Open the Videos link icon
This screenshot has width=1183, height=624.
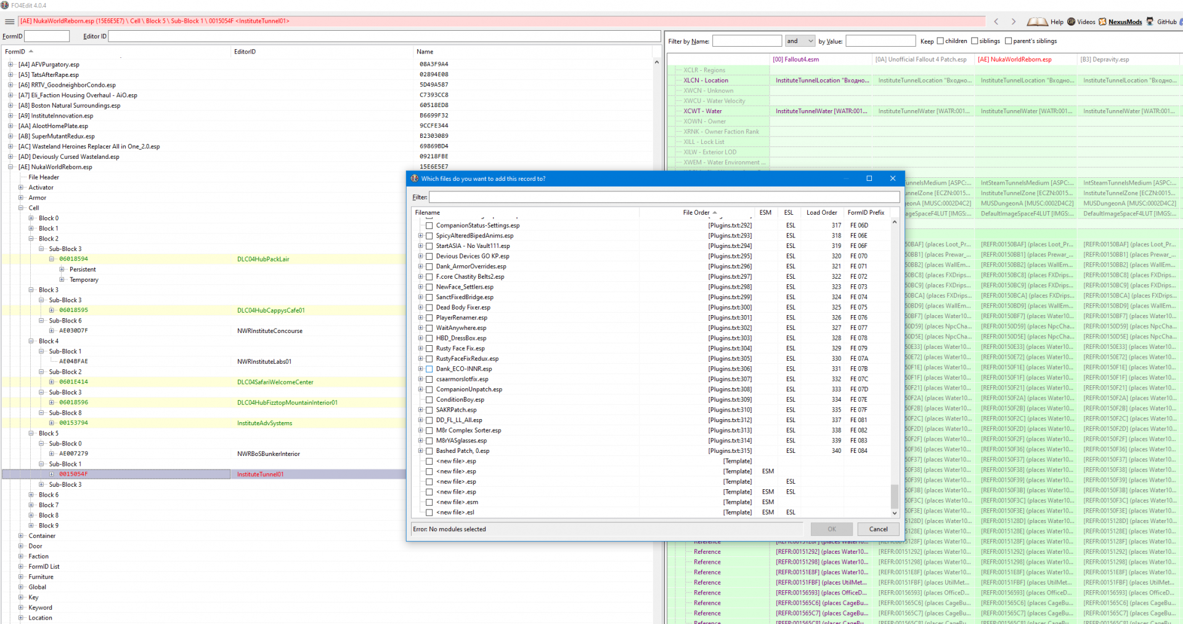[x=1071, y=22]
